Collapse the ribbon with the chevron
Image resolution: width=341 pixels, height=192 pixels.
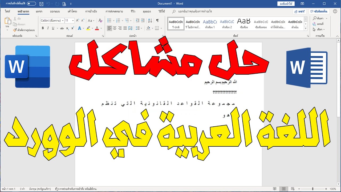click(x=338, y=36)
